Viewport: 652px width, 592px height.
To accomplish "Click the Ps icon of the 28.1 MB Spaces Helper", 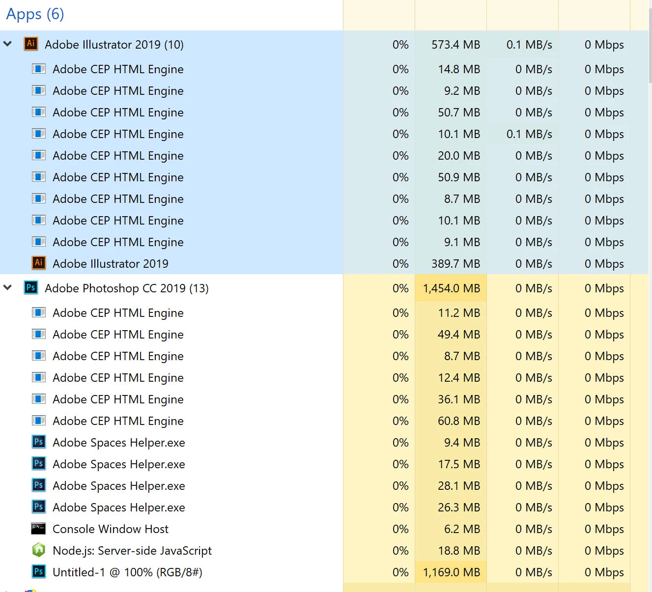I will pyautogui.click(x=39, y=485).
